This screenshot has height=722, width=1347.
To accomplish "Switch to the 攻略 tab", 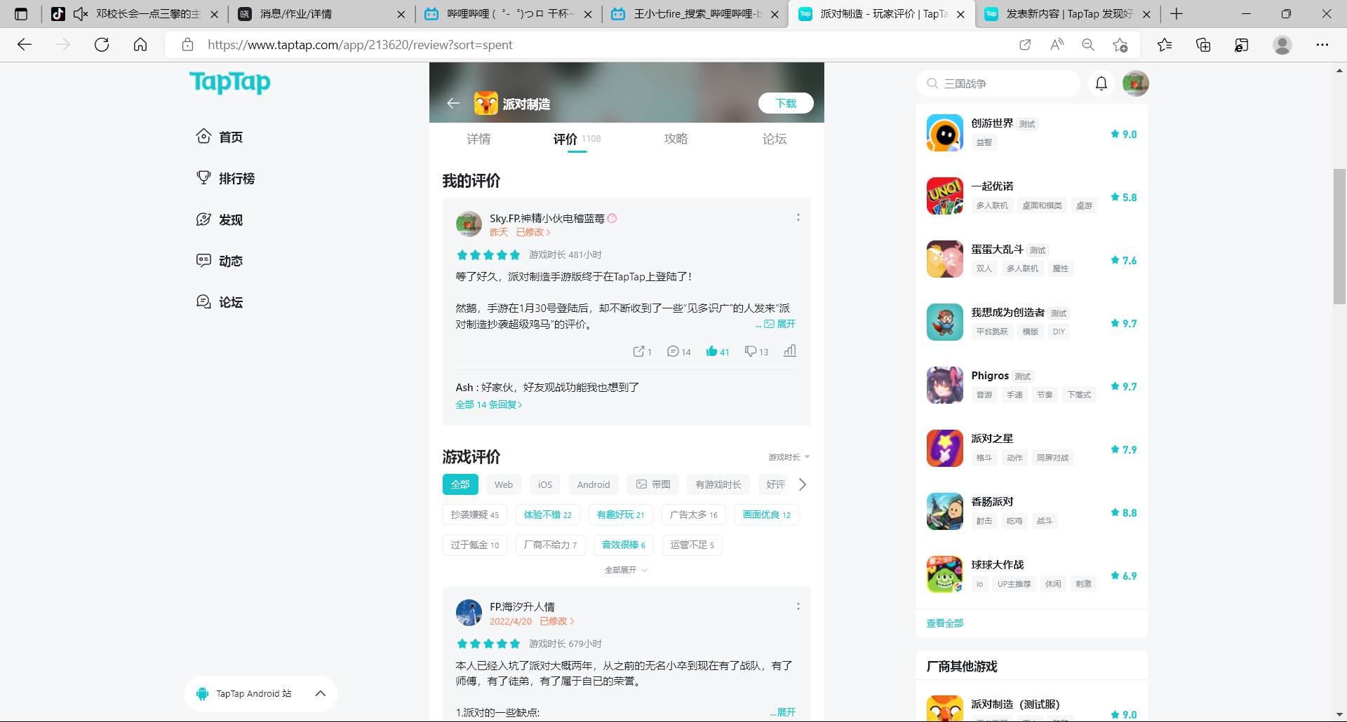I will (x=676, y=139).
